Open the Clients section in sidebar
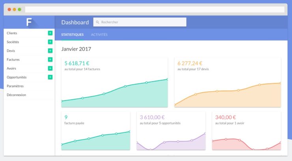292x161 pixels. (x=12, y=33)
